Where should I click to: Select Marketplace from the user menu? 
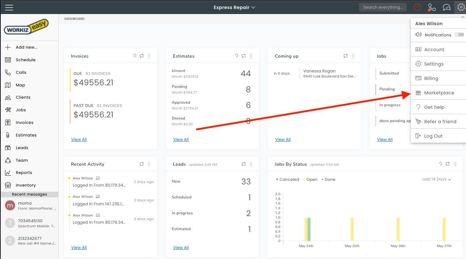439,93
